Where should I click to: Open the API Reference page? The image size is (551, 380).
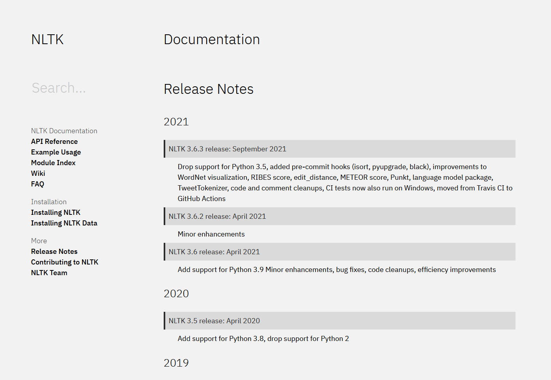click(54, 142)
